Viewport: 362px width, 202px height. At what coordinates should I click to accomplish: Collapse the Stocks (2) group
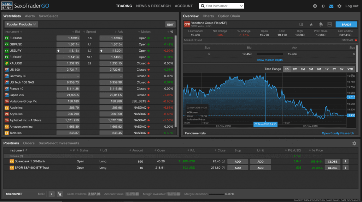6,156
